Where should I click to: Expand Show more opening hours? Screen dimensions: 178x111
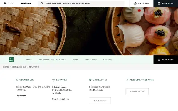(21, 96)
